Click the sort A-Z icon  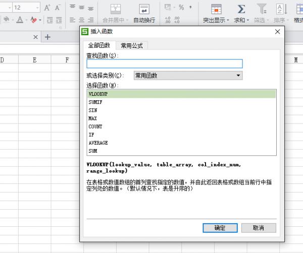(x=282, y=9)
